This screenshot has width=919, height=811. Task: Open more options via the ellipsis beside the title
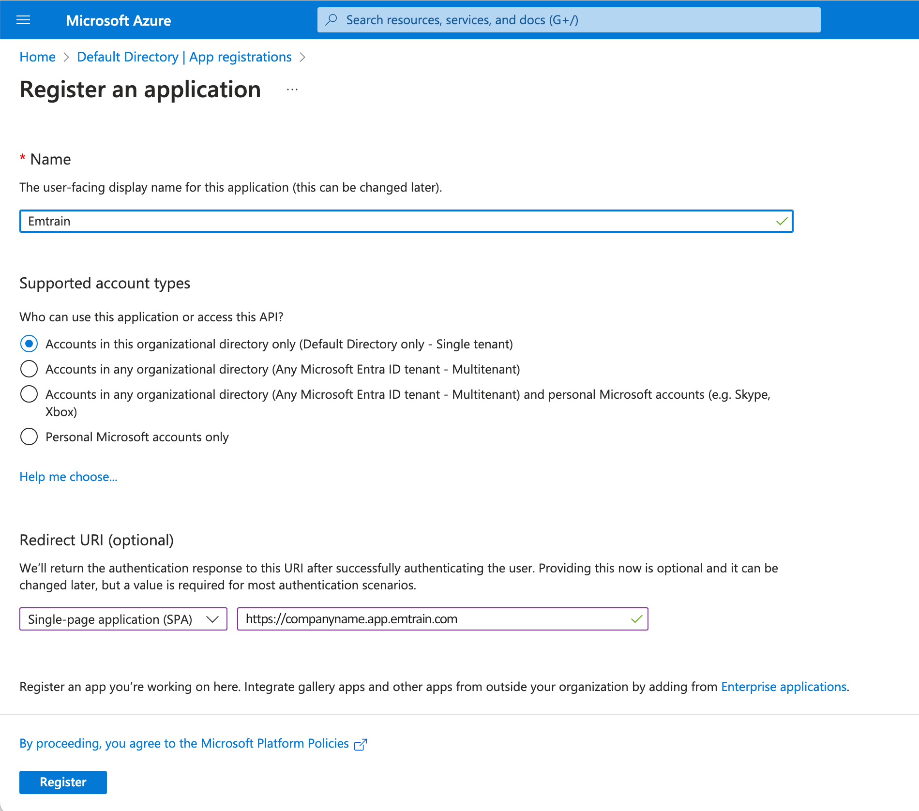[x=292, y=90]
